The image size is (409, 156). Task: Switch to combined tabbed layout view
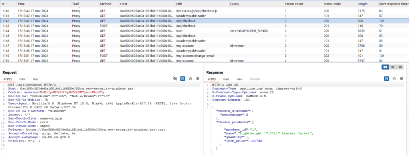(x=400, y=68)
